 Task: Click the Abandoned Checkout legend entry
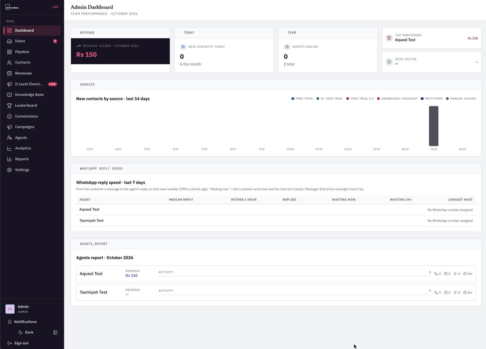397,99
